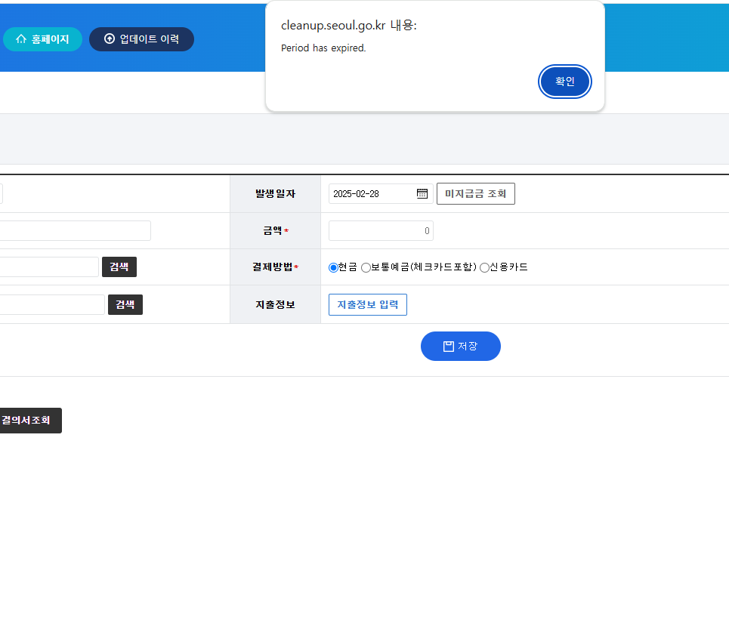Focus the 금액 amount input field
The width and height of the screenshot is (729, 632).
(x=381, y=231)
